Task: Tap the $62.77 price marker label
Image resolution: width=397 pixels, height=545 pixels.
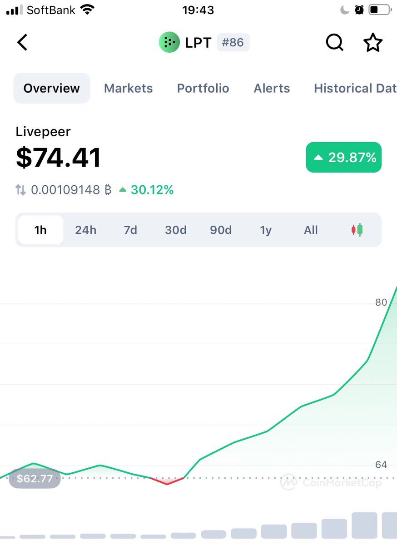Action: tap(35, 478)
